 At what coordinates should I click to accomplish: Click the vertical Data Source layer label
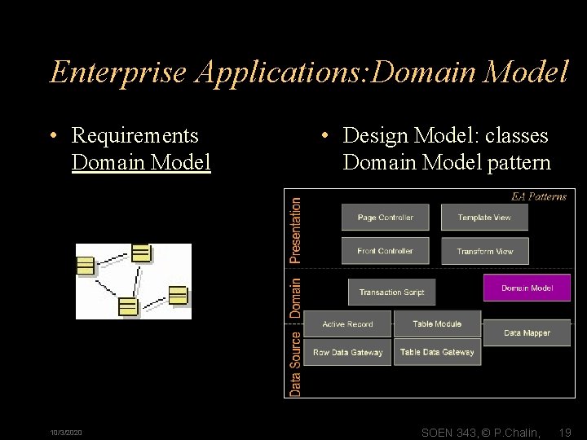[x=295, y=364]
